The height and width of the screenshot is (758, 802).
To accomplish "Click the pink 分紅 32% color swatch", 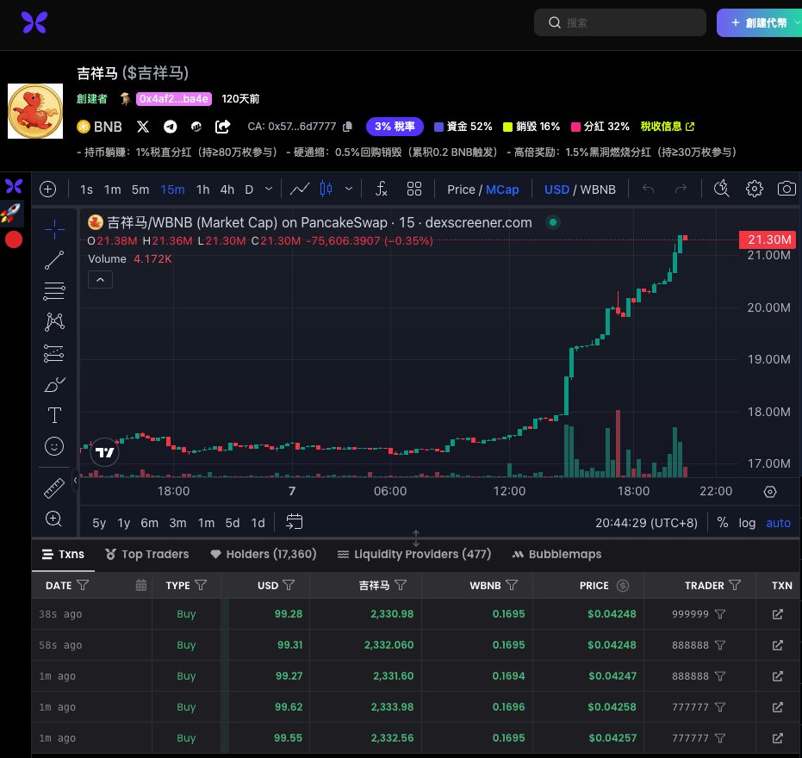I will coord(576,127).
